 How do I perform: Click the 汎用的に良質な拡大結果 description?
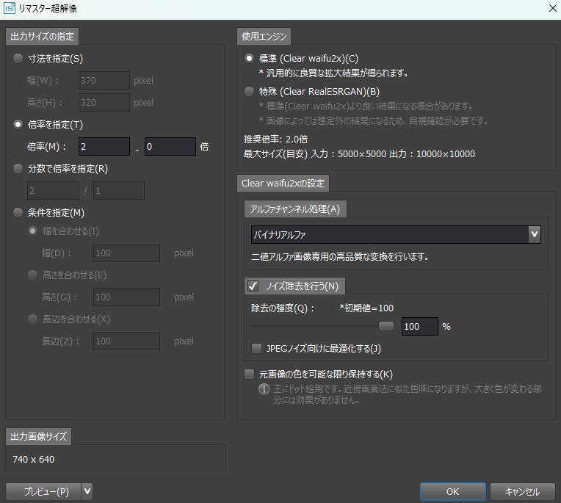[x=333, y=73]
